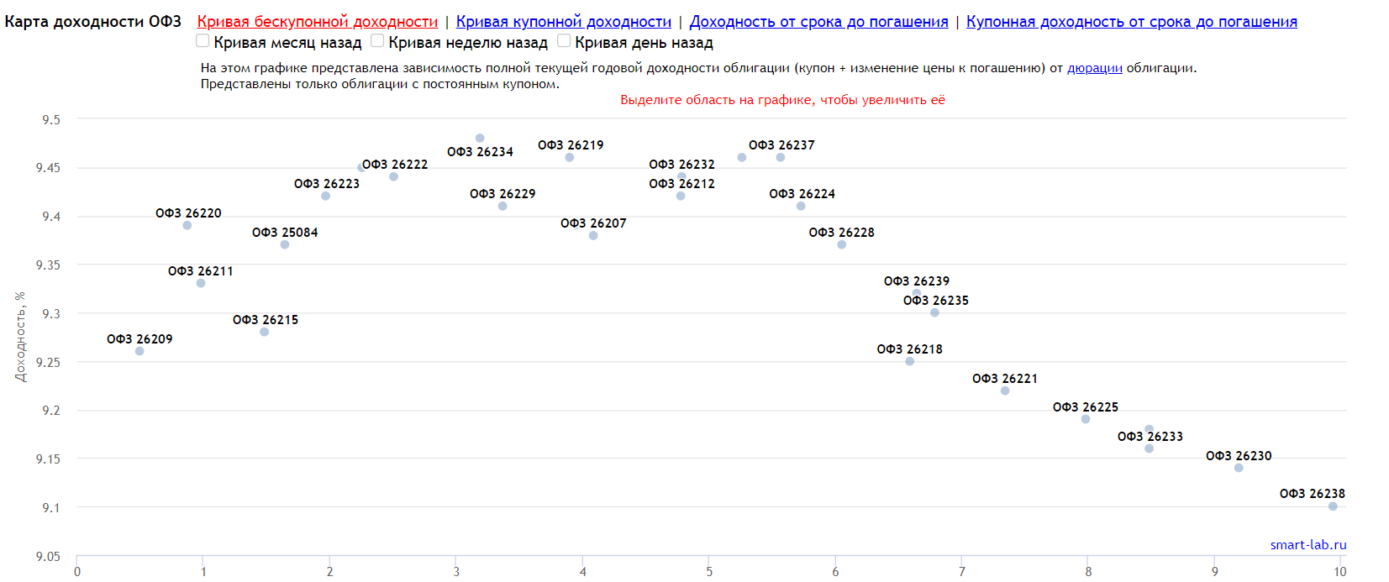Pick the ОФЗ 26230 bond dot
The height and width of the screenshot is (582, 1389).
point(1239,468)
